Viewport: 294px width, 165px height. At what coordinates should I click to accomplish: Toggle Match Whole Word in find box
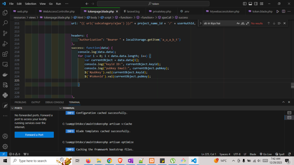[243, 23]
